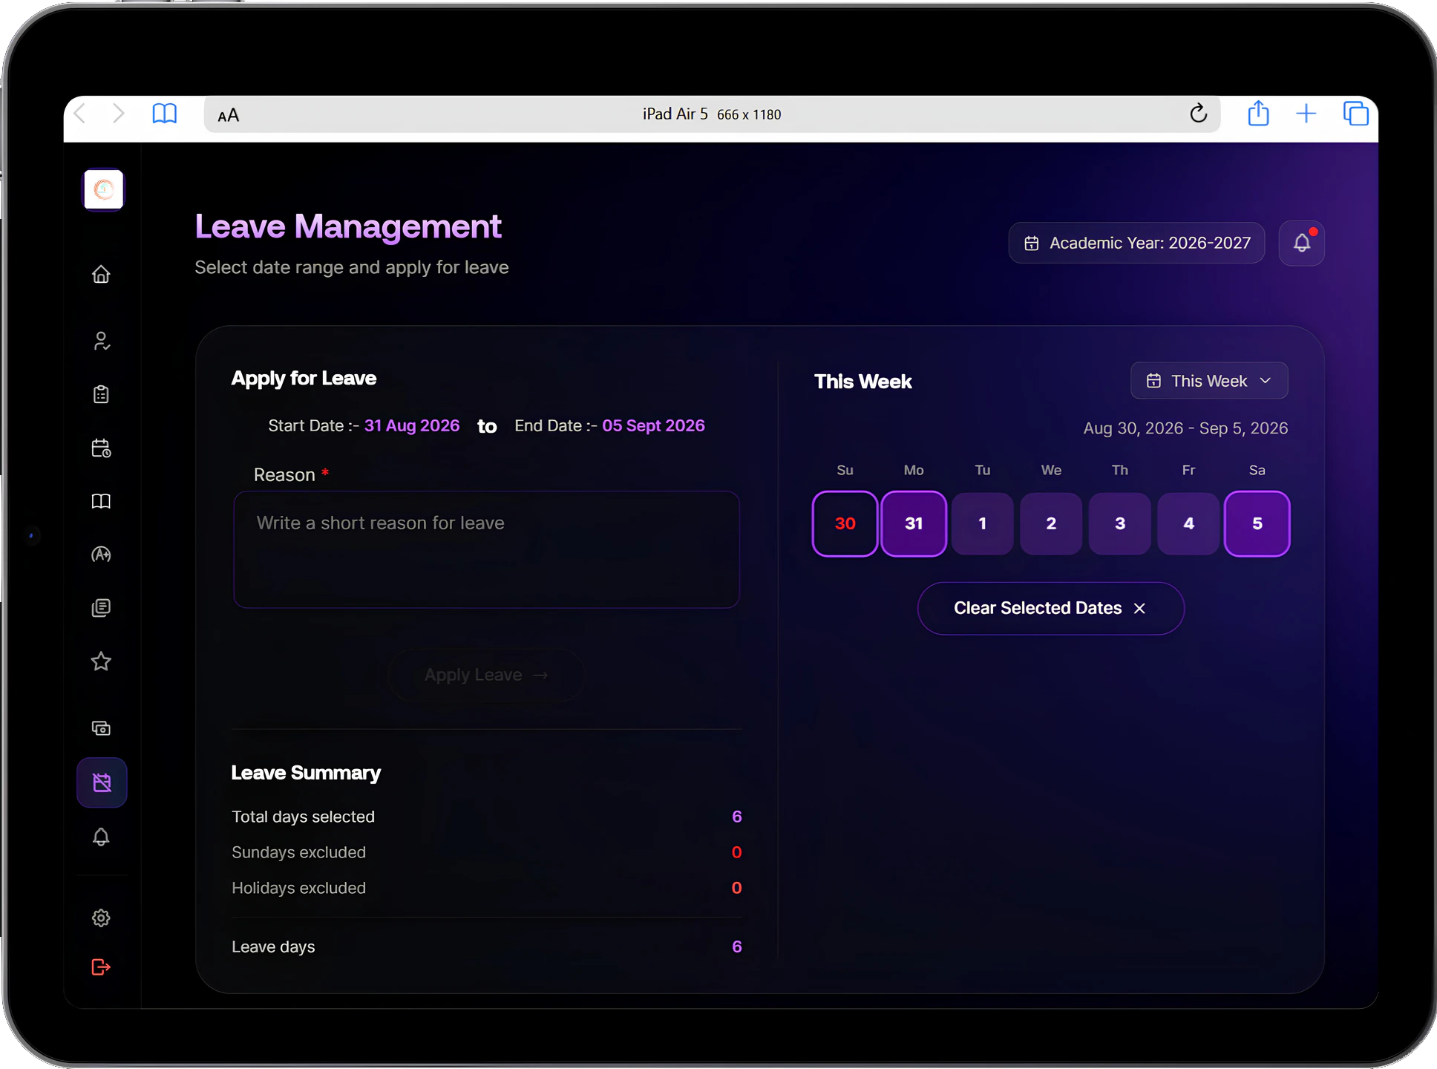The image size is (1437, 1069).
Task: Click the Clear Selected Dates button
Action: point(1051,608)
